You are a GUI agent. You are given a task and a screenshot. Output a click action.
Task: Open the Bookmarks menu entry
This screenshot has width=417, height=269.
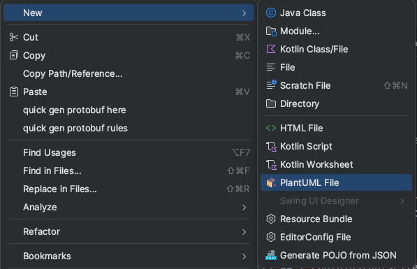(x=129, y=256)
